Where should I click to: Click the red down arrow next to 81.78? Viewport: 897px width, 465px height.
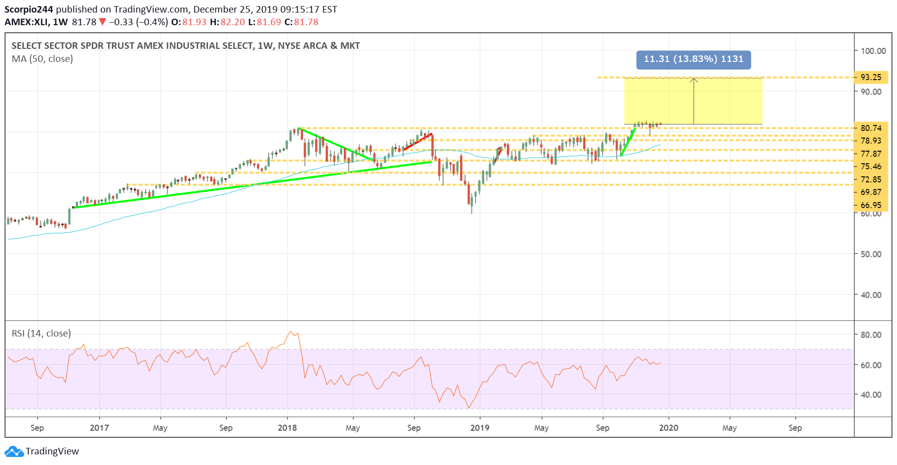click(x=103, y=22)
